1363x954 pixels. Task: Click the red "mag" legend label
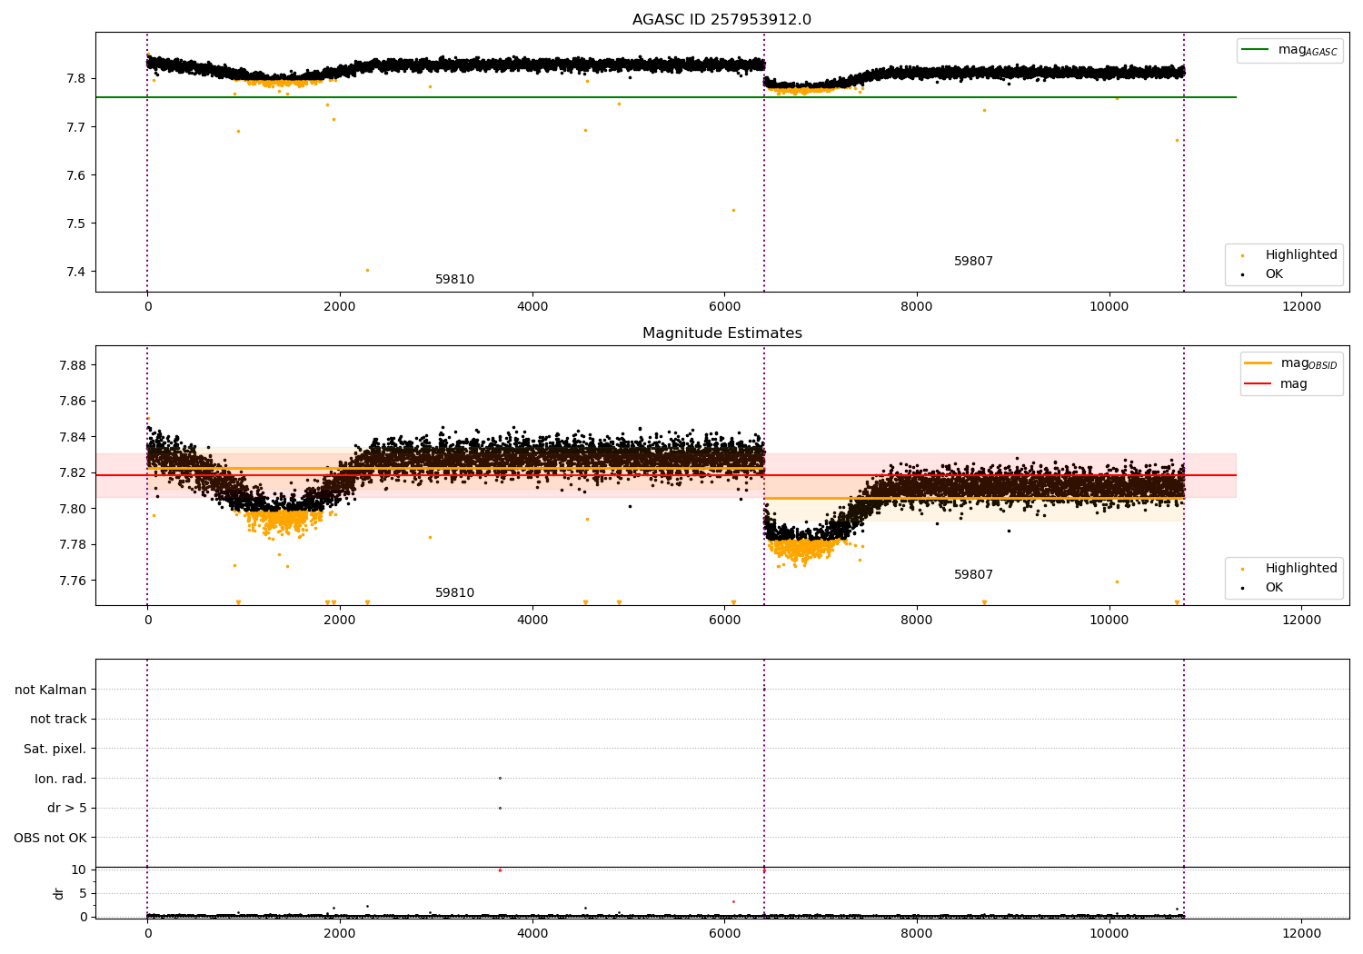1294,384
